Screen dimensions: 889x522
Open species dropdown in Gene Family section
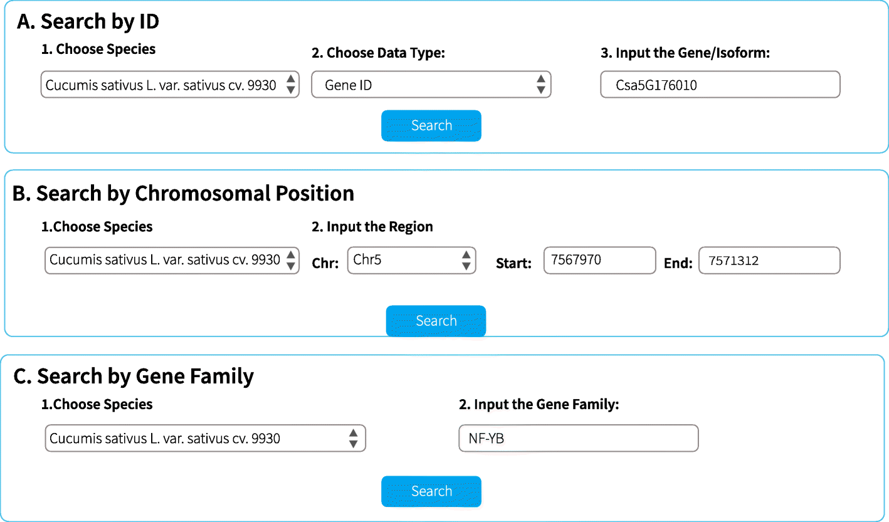204,438
